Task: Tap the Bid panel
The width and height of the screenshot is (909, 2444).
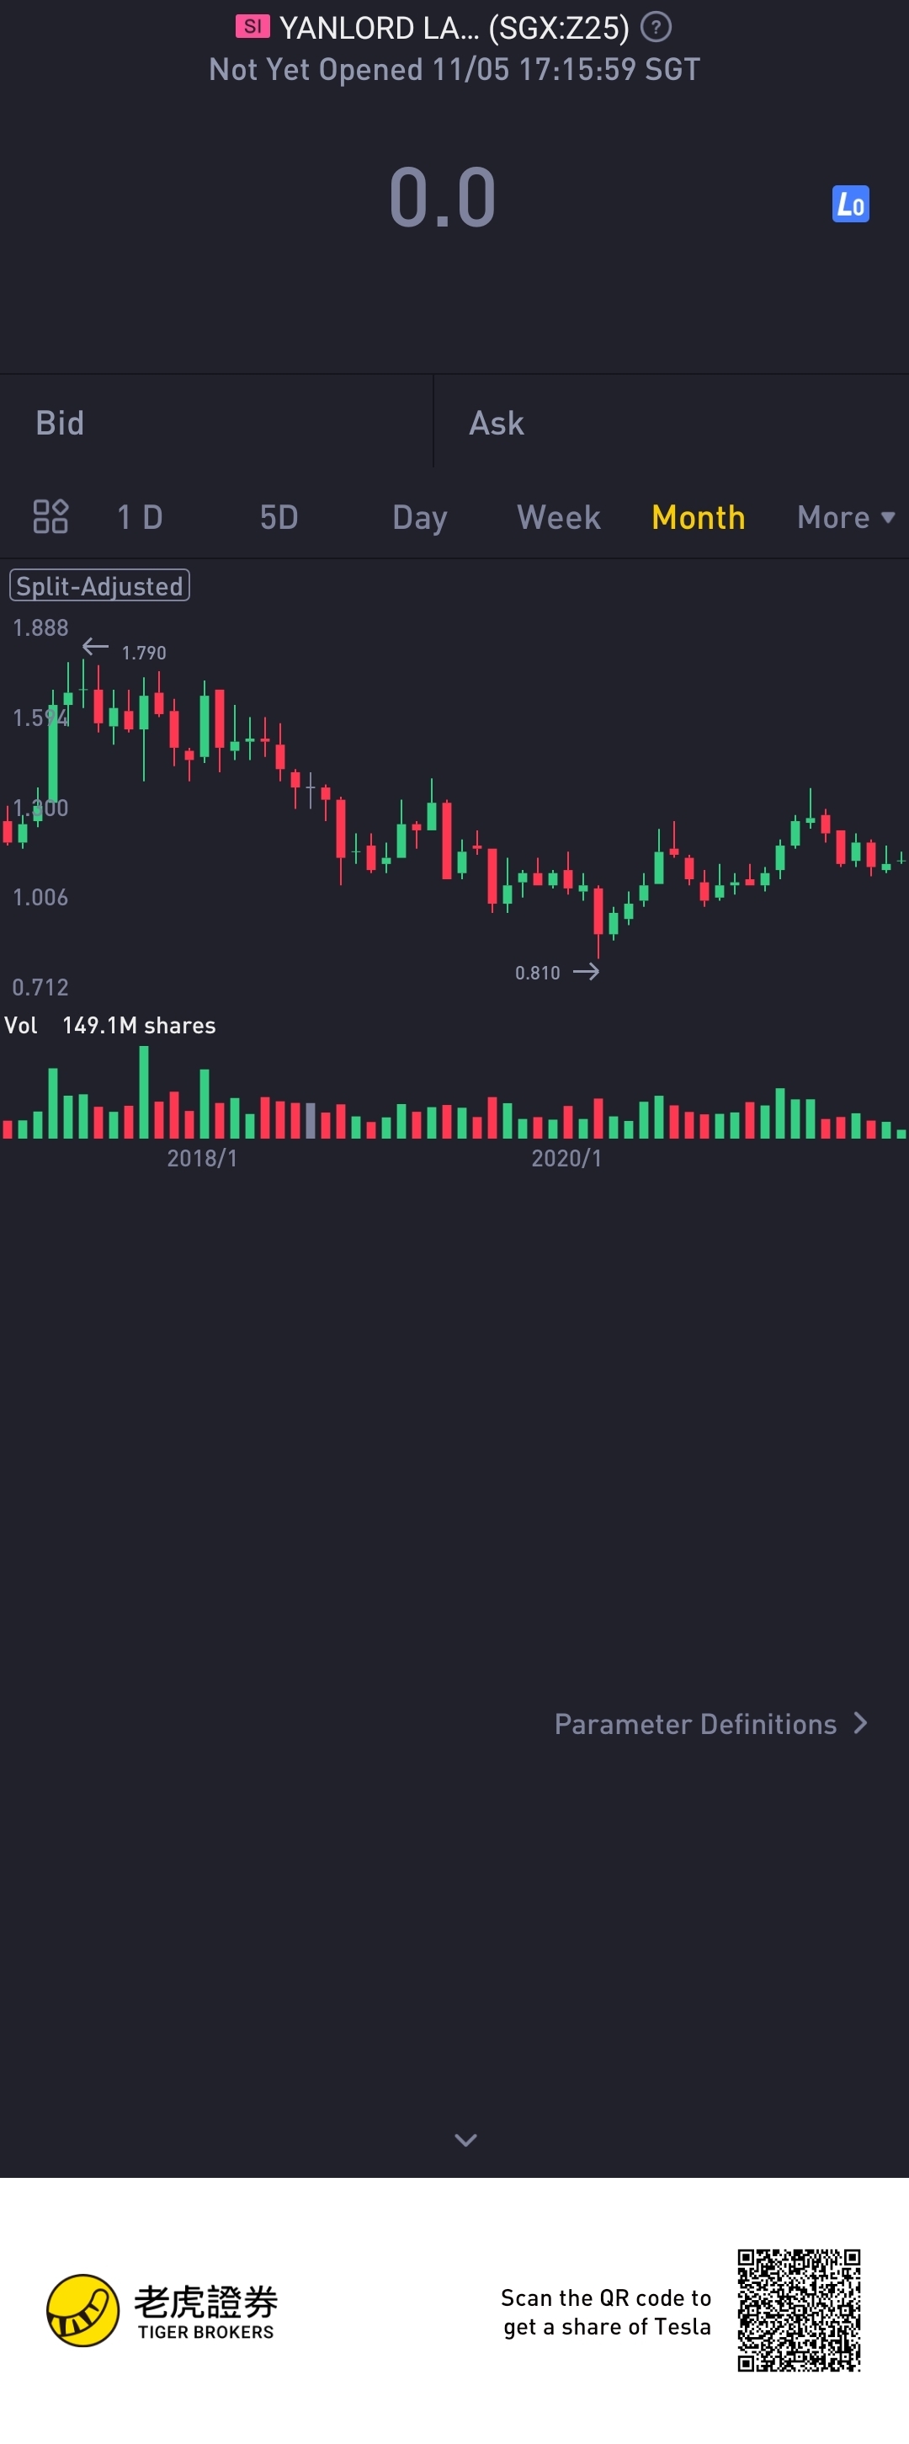Action: pyautogui.click(x=216, y=422)
